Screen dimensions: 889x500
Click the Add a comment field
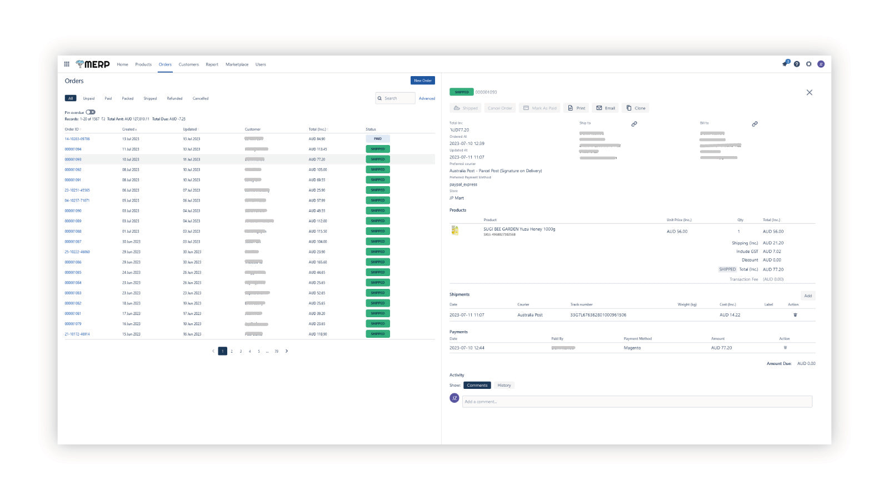[x=637, y=401]
